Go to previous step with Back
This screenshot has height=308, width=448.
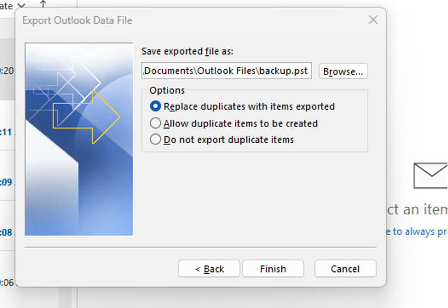point(209,268)
